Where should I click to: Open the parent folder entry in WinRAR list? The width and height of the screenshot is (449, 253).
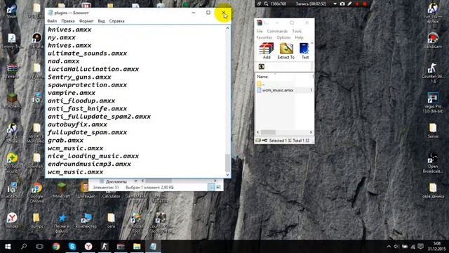pyautogui.click(x=260, y=84)
